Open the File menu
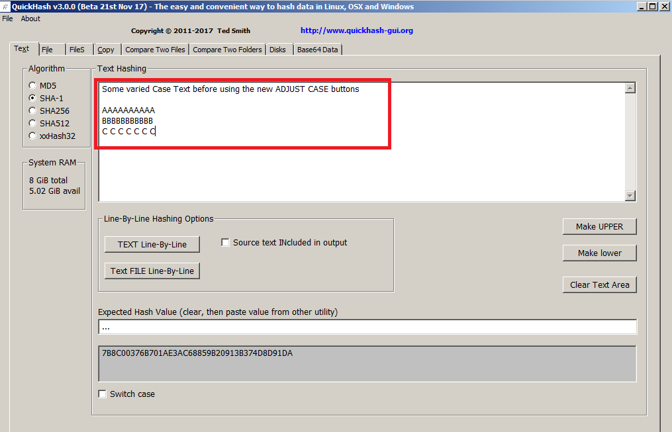 pyautogui.click(x=7, y=19)
